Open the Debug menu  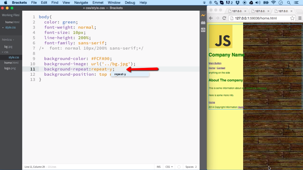tap(130, 2)
